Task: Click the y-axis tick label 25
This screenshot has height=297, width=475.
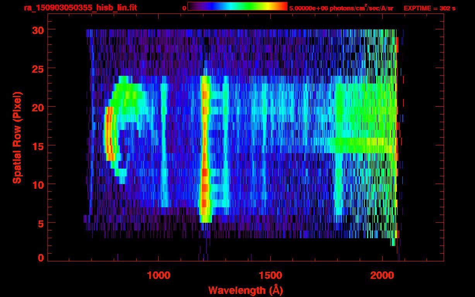Action: (x=37, y=68)
